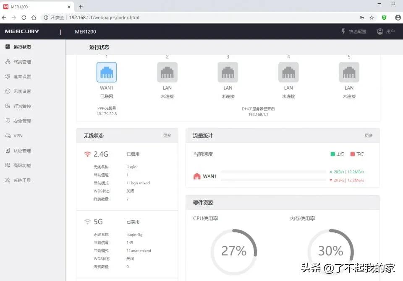Click the WAN1 icon in 流量统计 panel

[197, 176]
